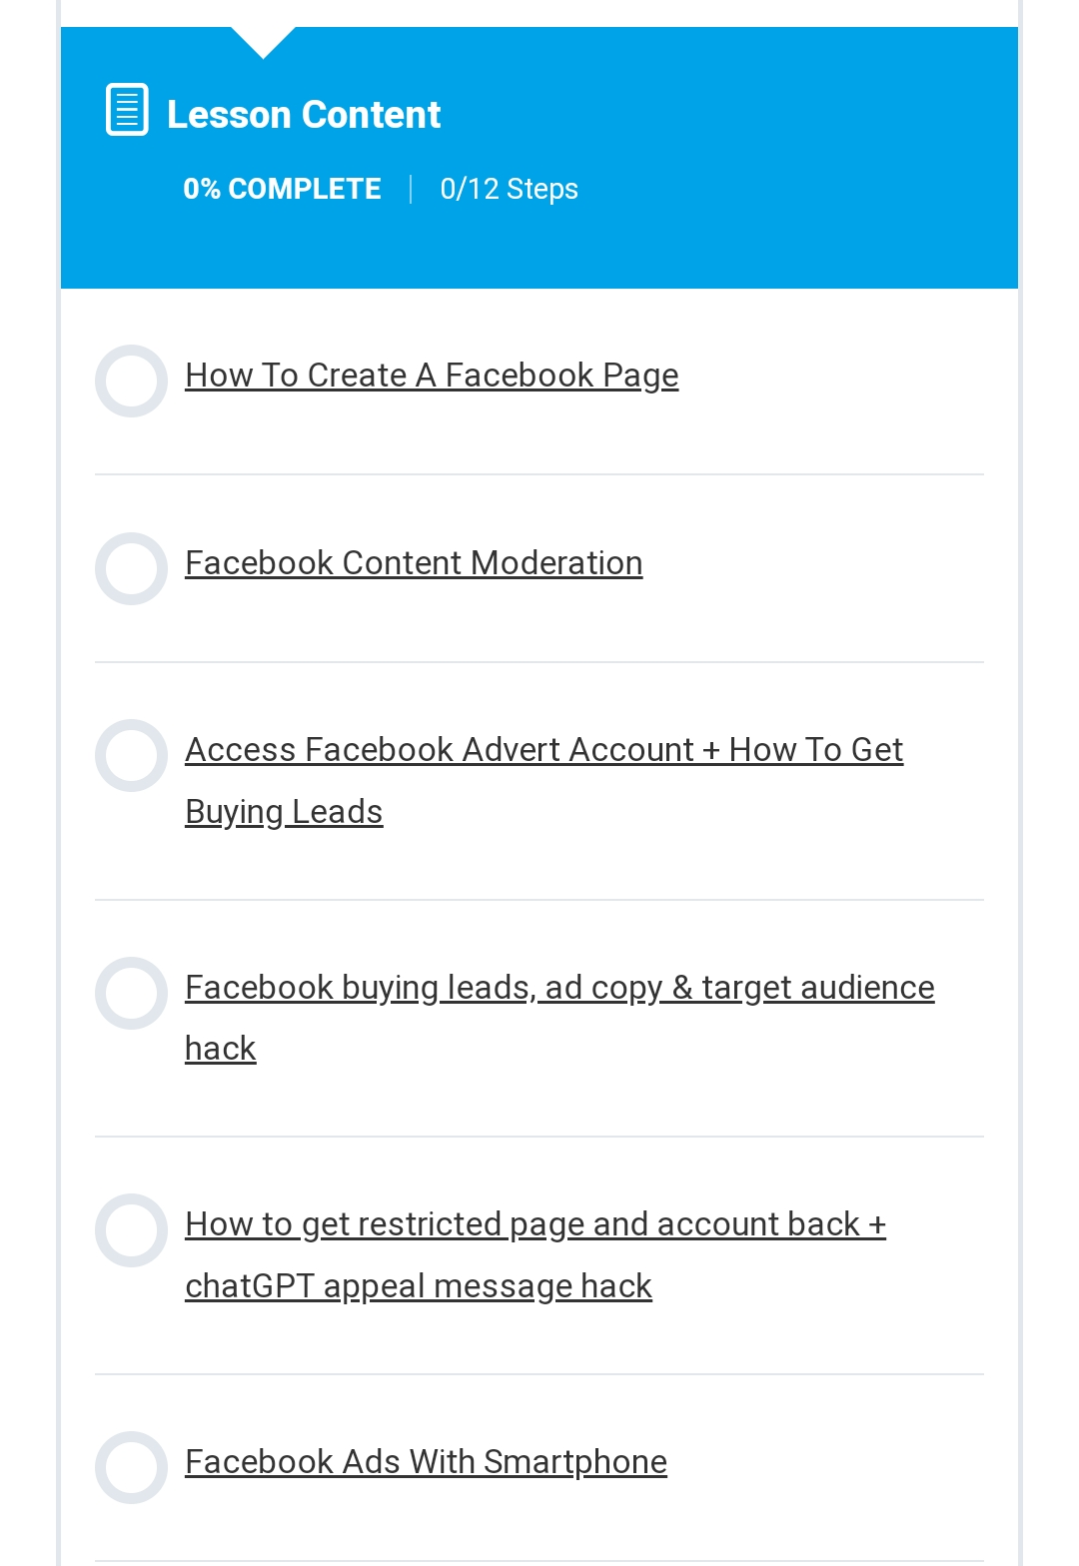Click the status circle for Facebook buying leads lesson
This screenshot has height=1566, width=1079.
tap(131, 993)
